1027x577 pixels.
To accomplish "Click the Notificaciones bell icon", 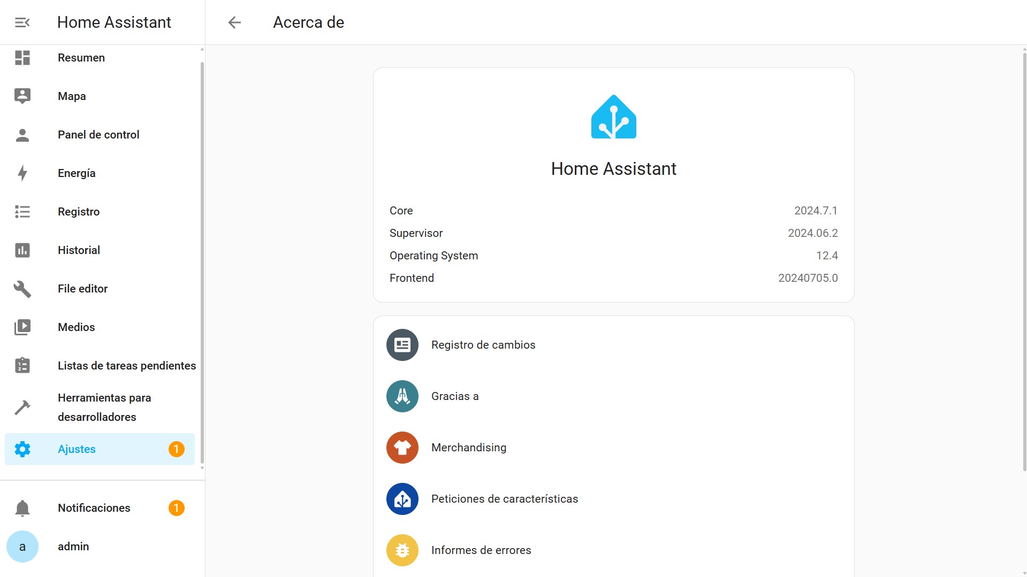I will [x=22, y=508].
